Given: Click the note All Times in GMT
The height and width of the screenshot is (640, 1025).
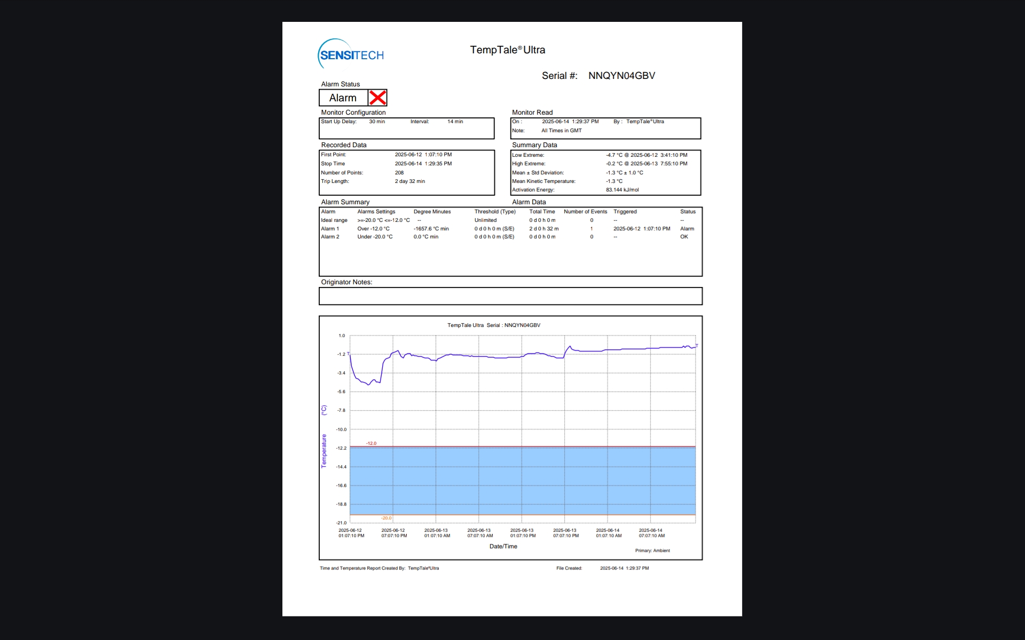Looking at the screenshot, I should pos(562,131).
